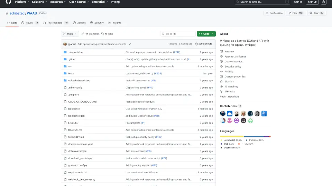Open the .devcontainer folder
This screenshot has height=186, width=332.
[76, 52]
